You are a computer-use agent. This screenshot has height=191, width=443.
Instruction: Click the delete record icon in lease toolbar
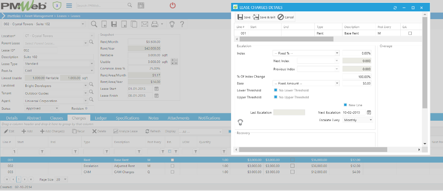pos(124,24)
